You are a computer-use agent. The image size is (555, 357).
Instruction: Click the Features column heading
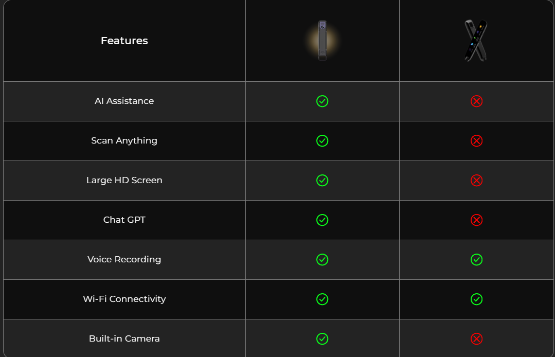pyautogui.click(x=124, y=41)
